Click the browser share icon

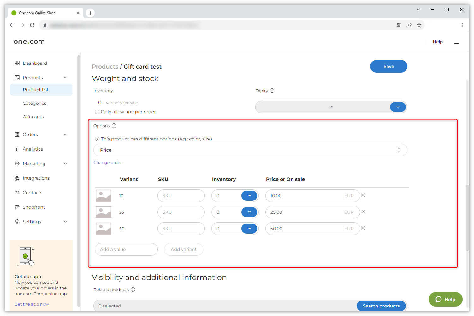click(x=409, y=25)
